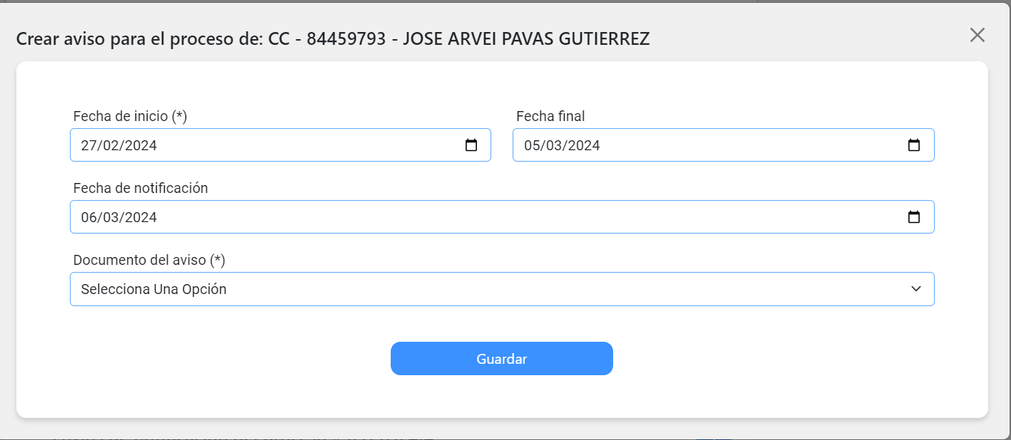Click the Fecha de notificación label
1011x440 pixels.
(x=140, y=188)
